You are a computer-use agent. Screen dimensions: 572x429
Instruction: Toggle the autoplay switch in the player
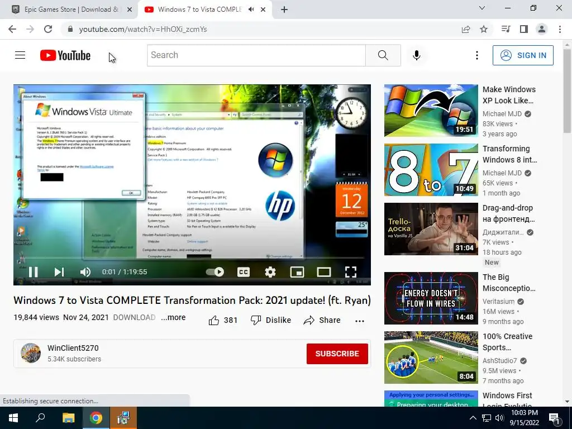(x=215, y=272)
